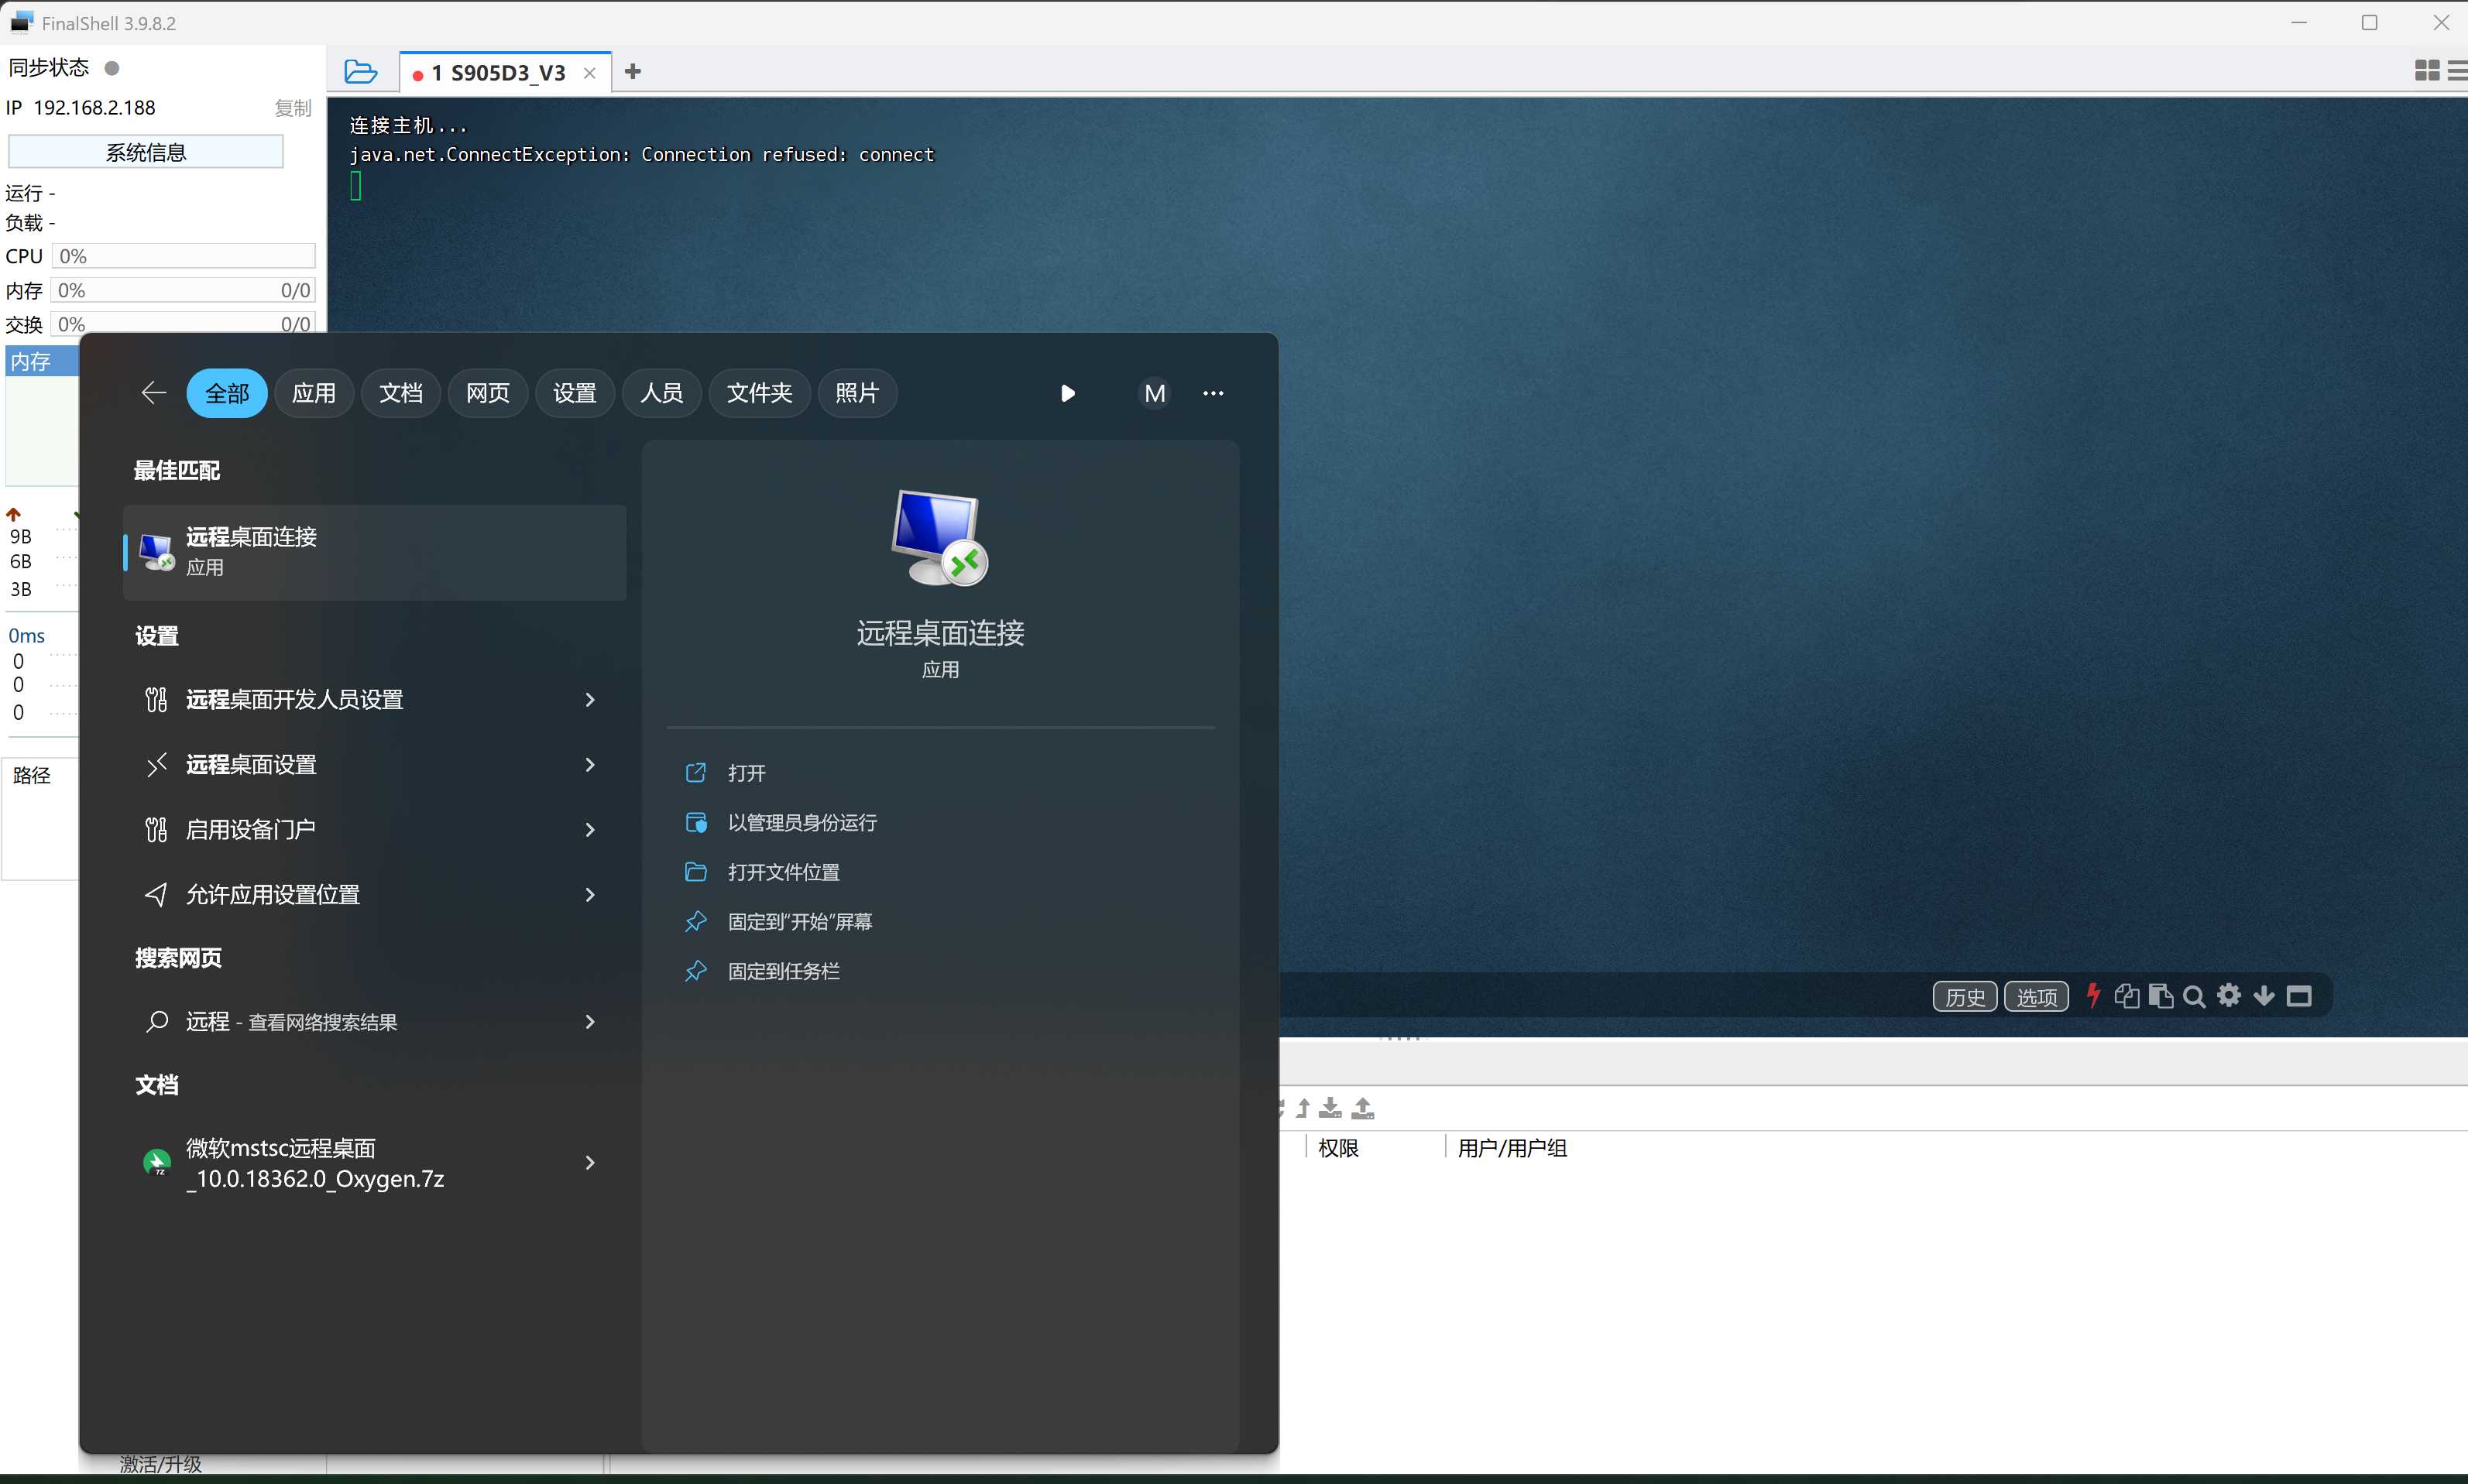This screenshot has height=1484, width=2468.
Task: Close the S905D3_V3 tab
Action: (x=589, y=73)
